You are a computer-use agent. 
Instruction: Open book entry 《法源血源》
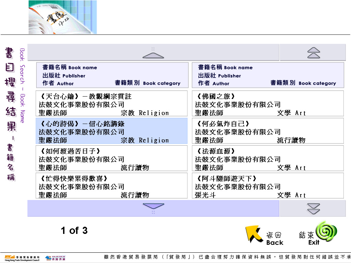point(268,158)
